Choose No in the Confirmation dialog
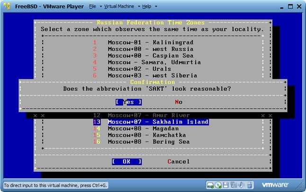This screenshot has width=306, height=192. point(179,102)
